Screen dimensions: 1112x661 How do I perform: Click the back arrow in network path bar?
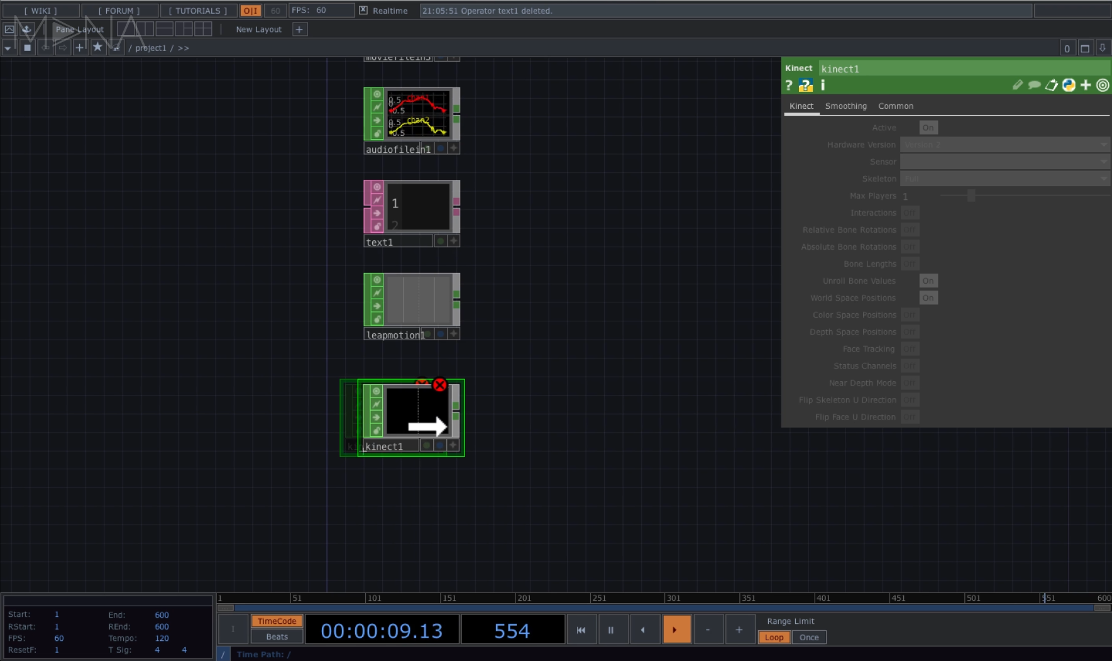[45, 48]
